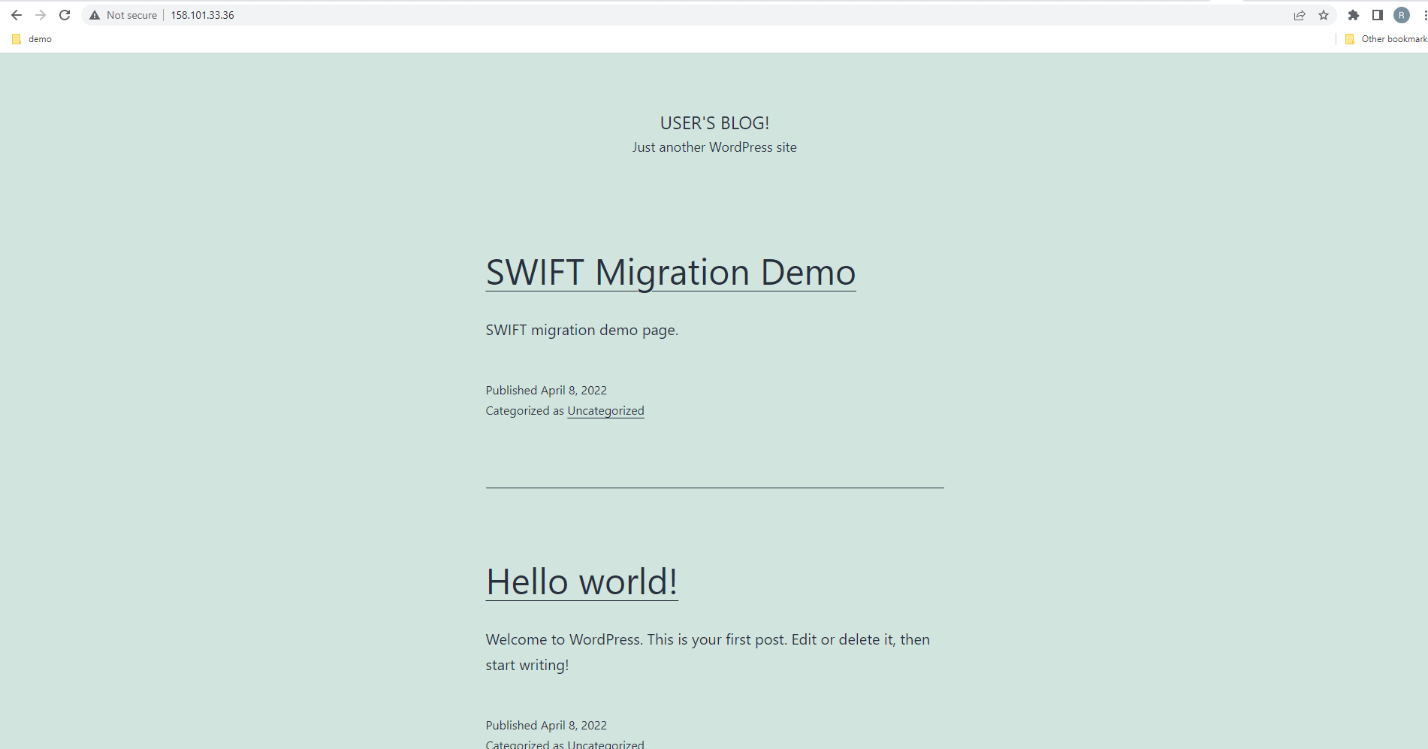Toggle the browser side panel
The image size is (1428, 749).
1378,15
